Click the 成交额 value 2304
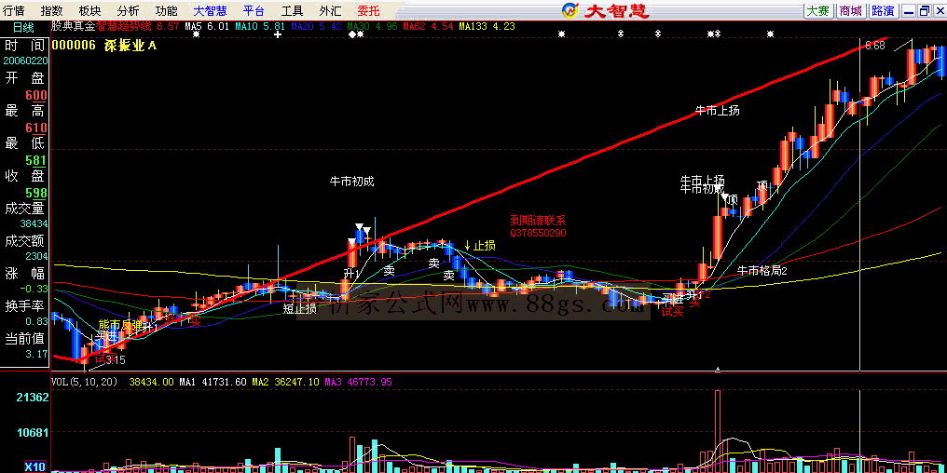 point(37,256)
